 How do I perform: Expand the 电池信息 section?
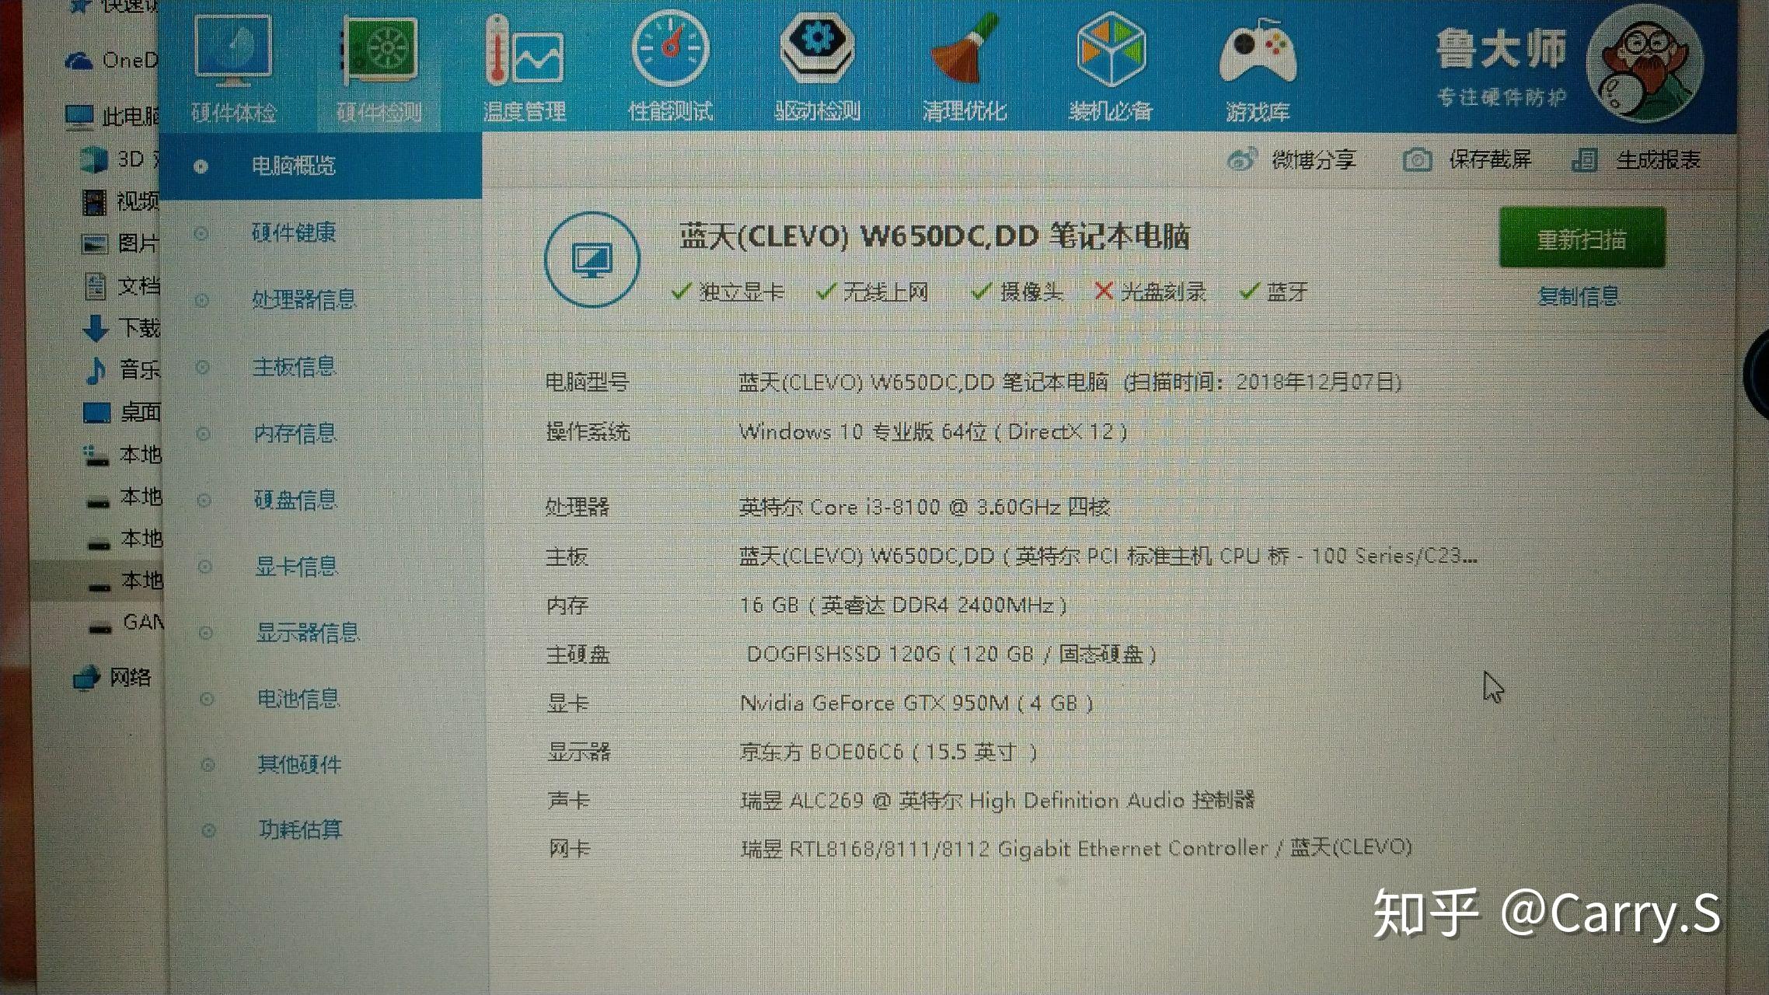coord(298,699)
